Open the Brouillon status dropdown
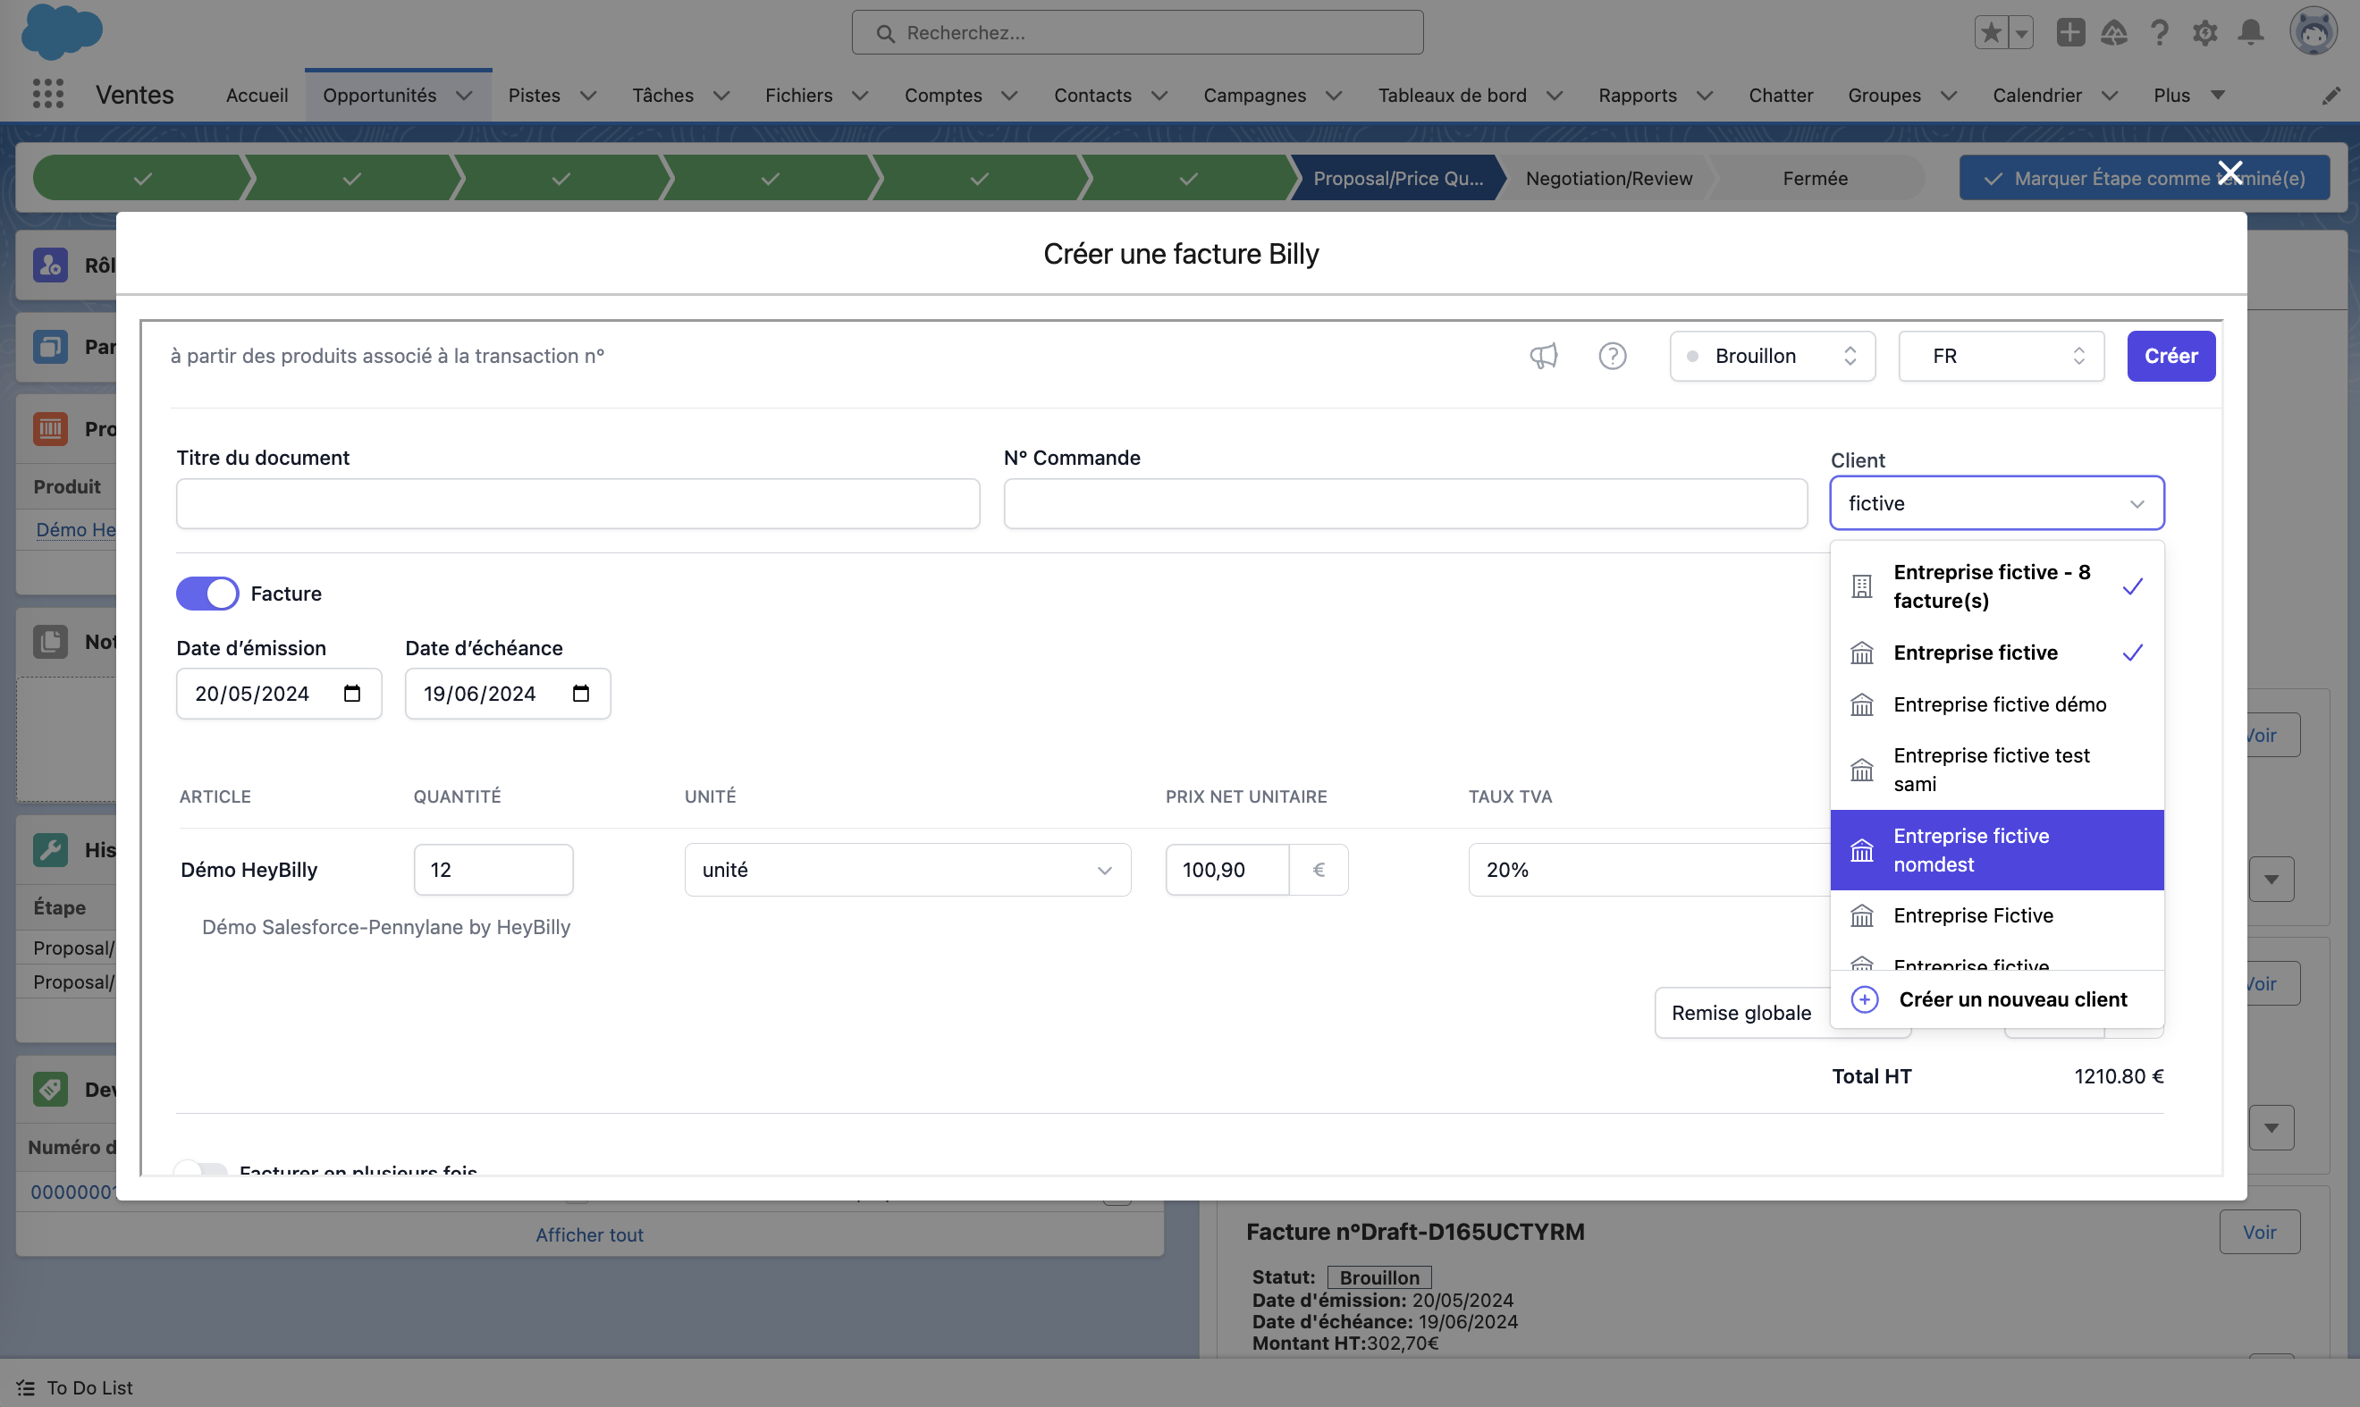The height and width of the screenshot is (1407, 2360). tap(1771, 357)
